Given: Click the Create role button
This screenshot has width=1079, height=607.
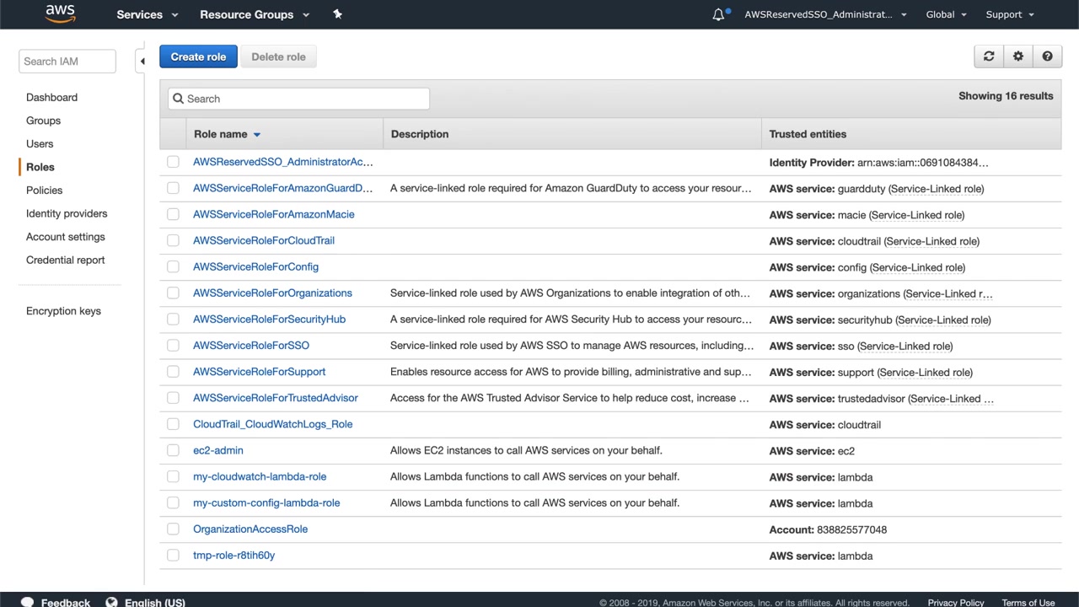Looking at the screenshot, I should click(198, 56).
